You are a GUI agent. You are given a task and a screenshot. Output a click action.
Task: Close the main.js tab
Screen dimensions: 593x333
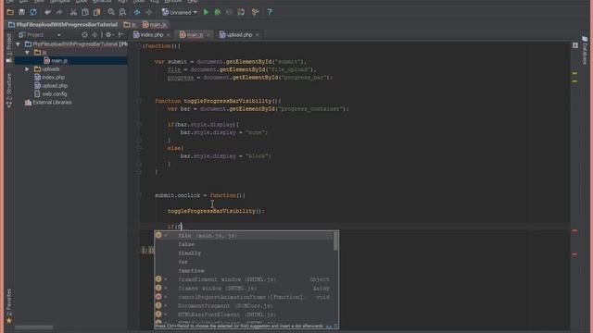tap(208, 35)
